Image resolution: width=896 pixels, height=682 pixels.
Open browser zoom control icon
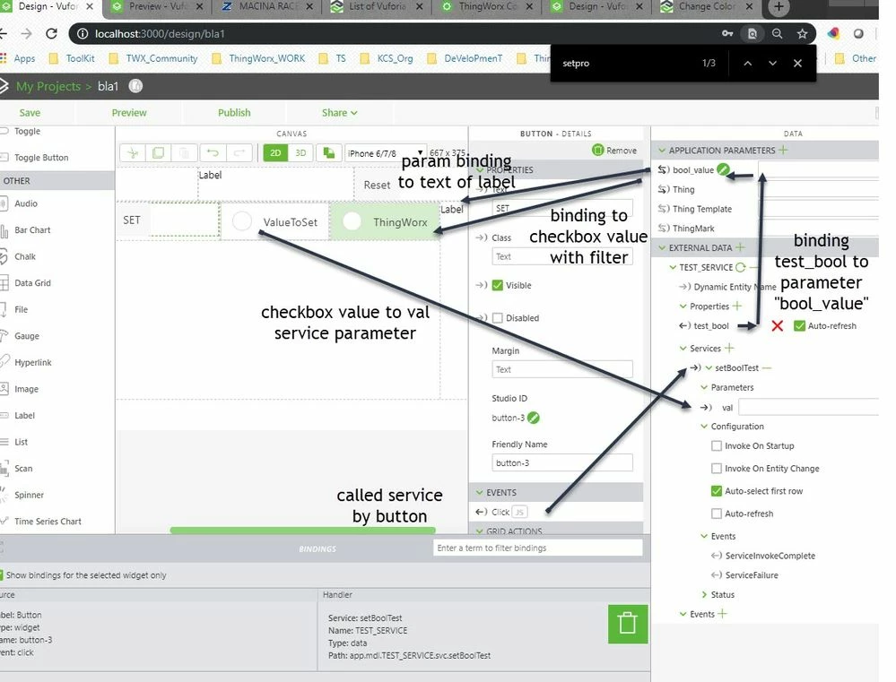click(777, 34)
